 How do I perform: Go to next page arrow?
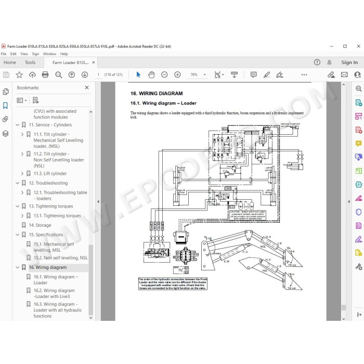[84, 75]
